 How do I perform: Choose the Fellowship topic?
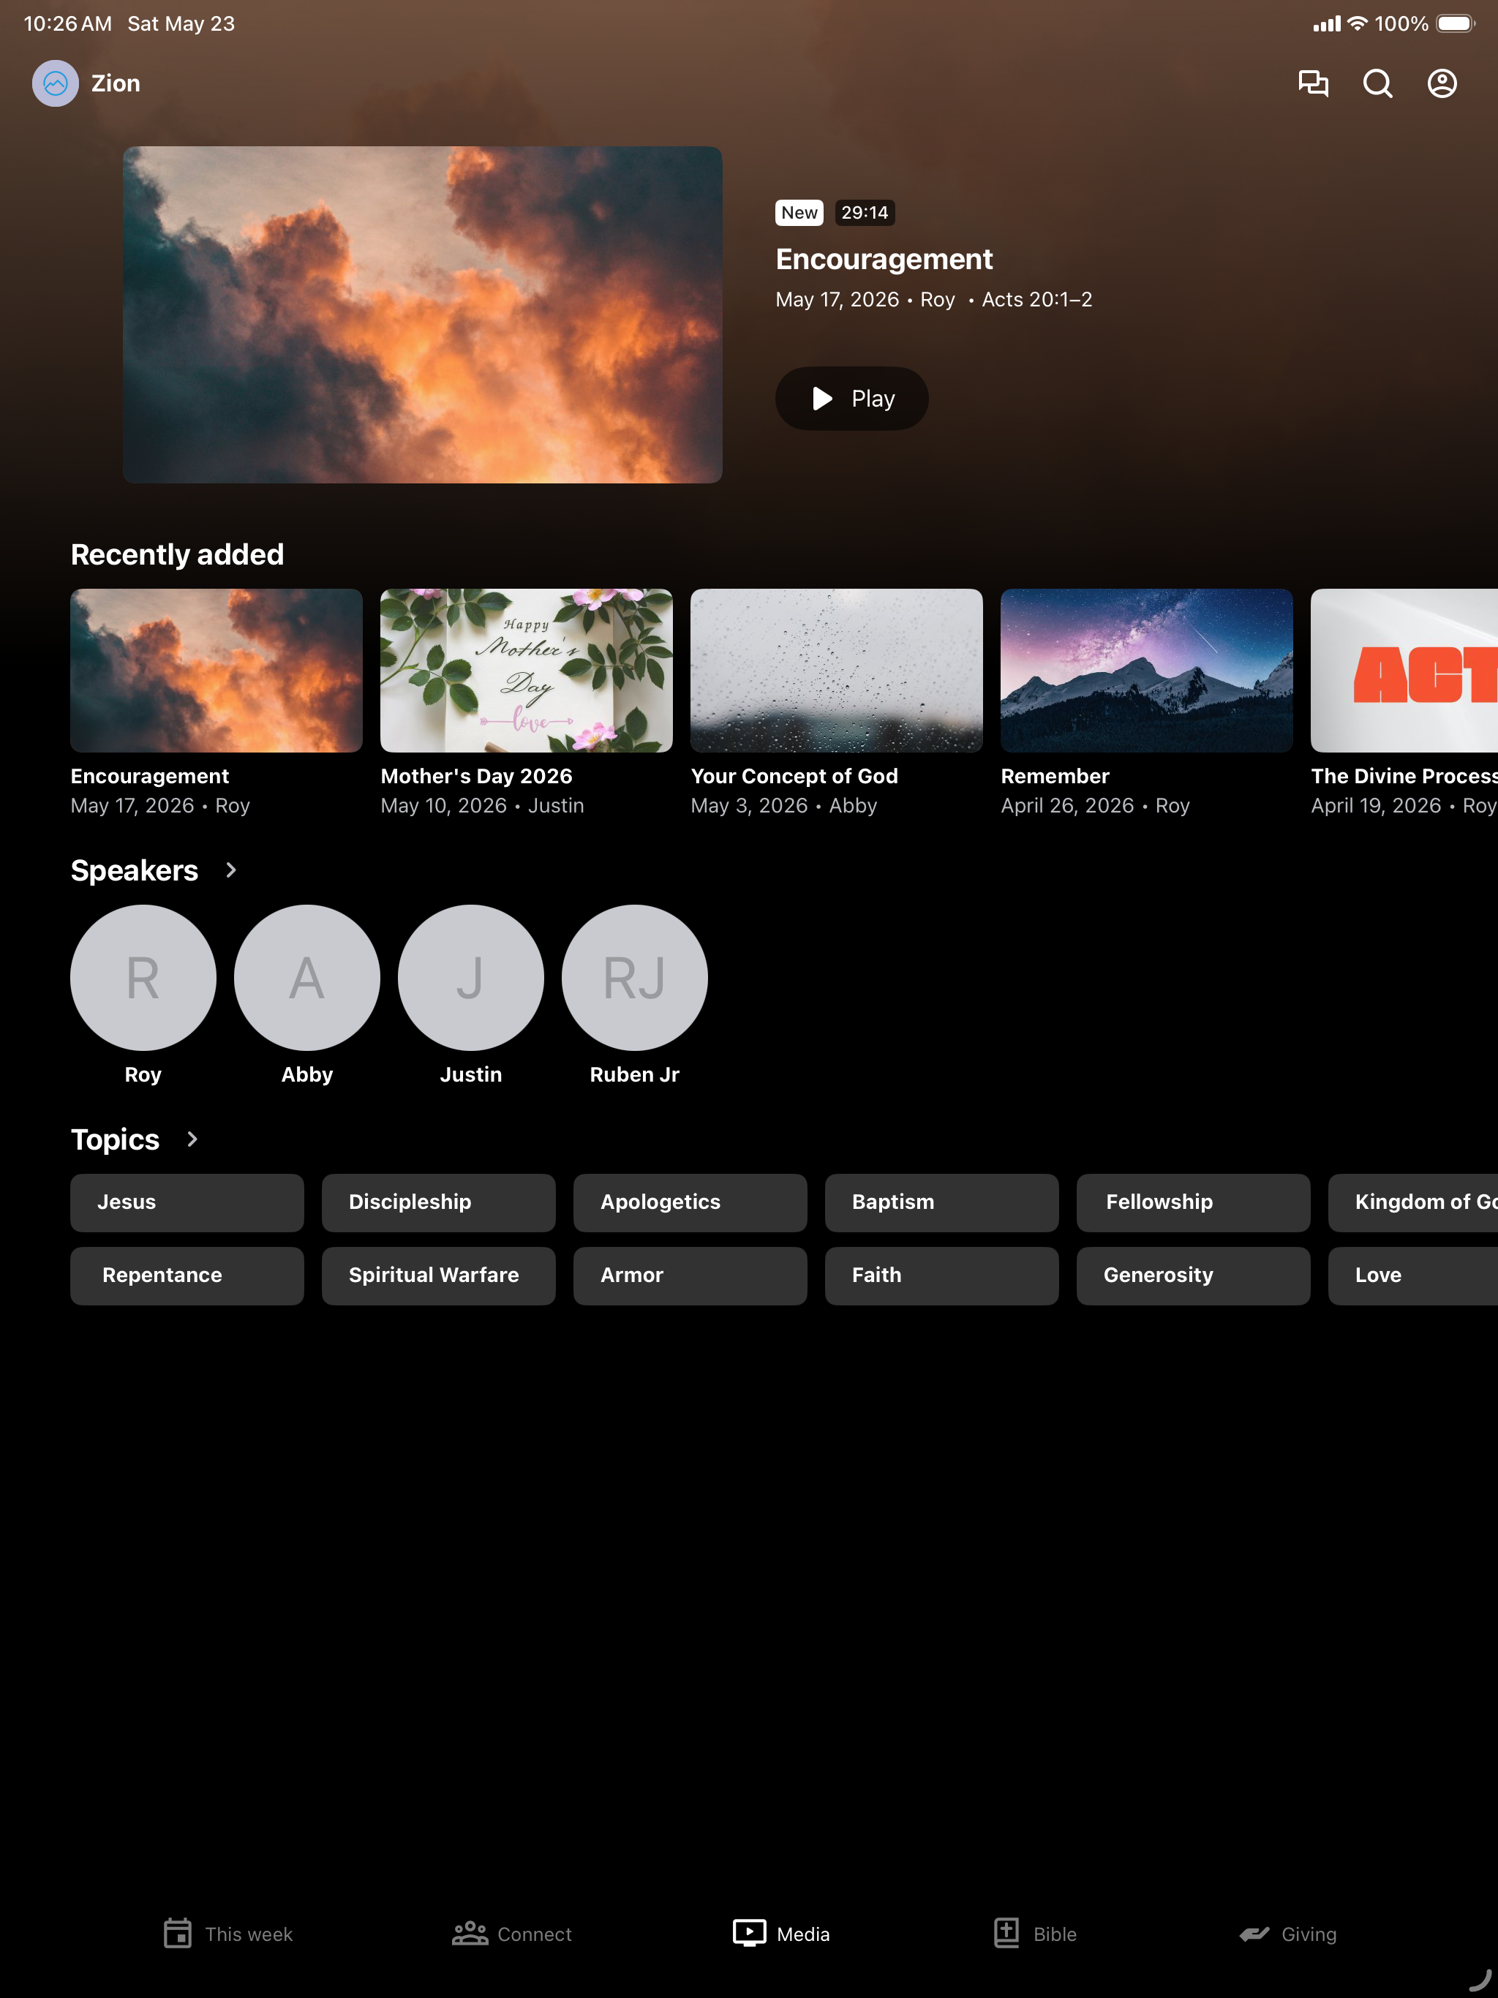point(1192,1202)
